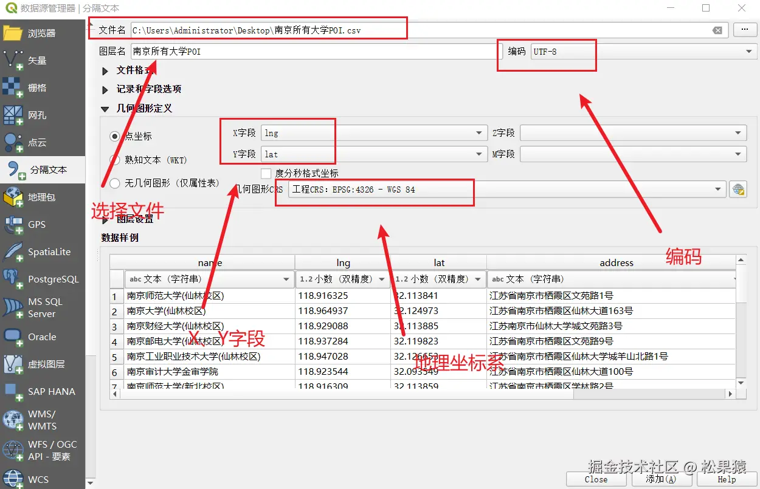Open the M字段 dropdown
This screenshot has width=760, height=489.
point(633,154)
